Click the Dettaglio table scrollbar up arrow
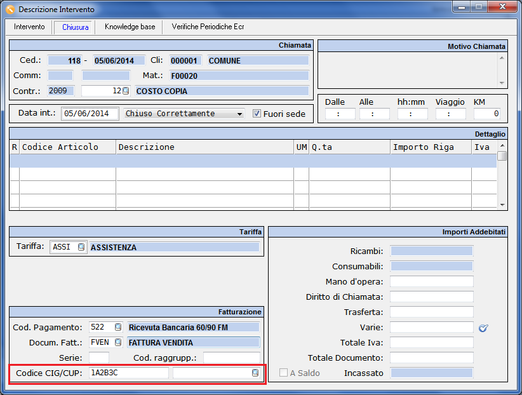Screen dimensions: 522x395 coord(502,145)
